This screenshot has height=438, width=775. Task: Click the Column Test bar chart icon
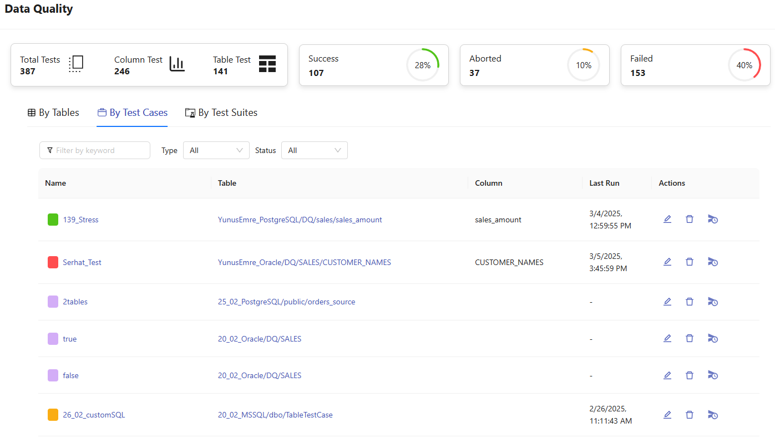click(x=177, y=64)
